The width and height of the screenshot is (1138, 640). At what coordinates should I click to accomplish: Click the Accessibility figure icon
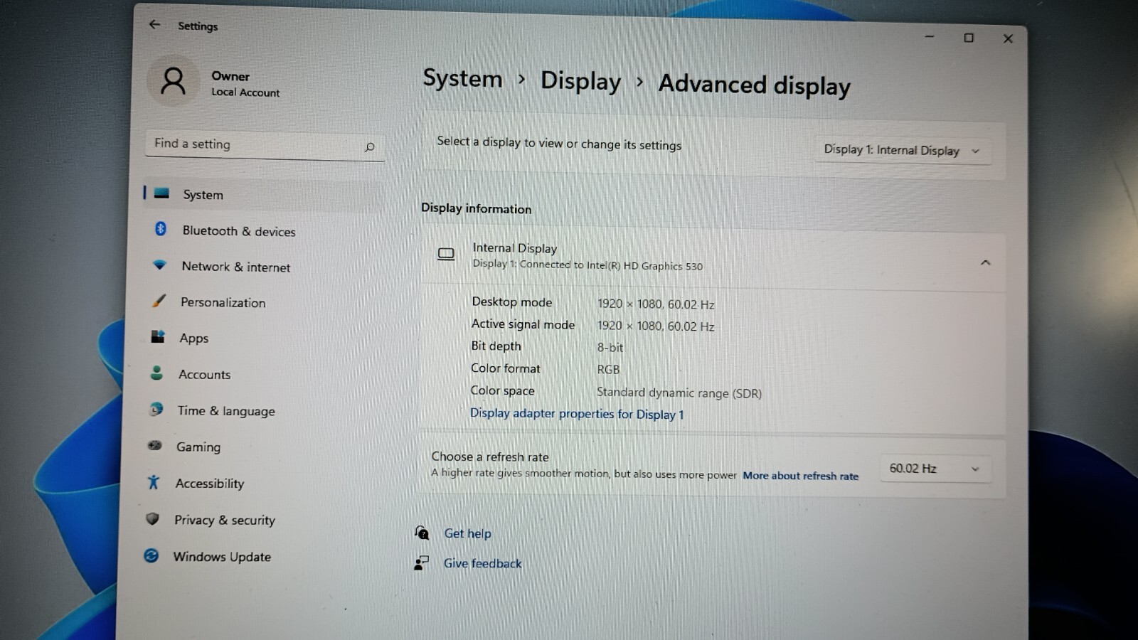[x=154, y=481]
